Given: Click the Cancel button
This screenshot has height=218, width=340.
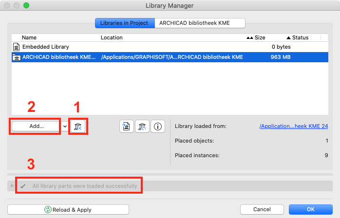Looking at the screenshot, I should tap(262, 209).
